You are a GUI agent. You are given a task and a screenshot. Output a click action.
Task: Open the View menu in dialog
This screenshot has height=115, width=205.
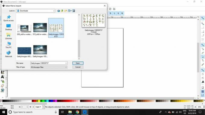click(70, 11)
